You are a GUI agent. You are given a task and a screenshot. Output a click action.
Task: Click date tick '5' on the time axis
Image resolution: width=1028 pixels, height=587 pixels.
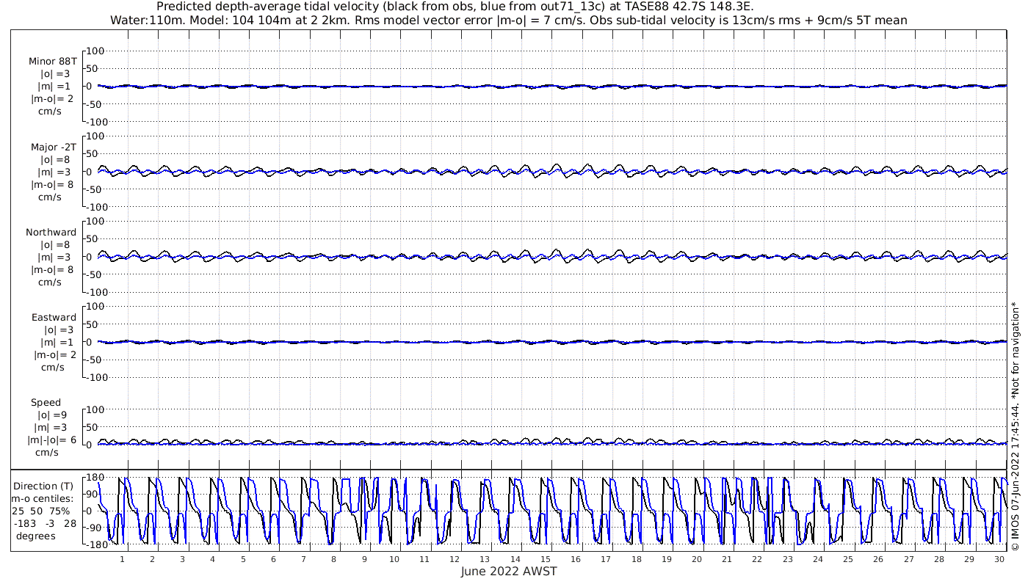click(x=243, y=559)
